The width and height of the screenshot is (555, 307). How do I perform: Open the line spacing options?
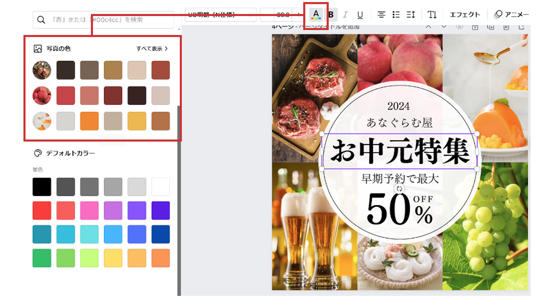[x=411, y=15]
